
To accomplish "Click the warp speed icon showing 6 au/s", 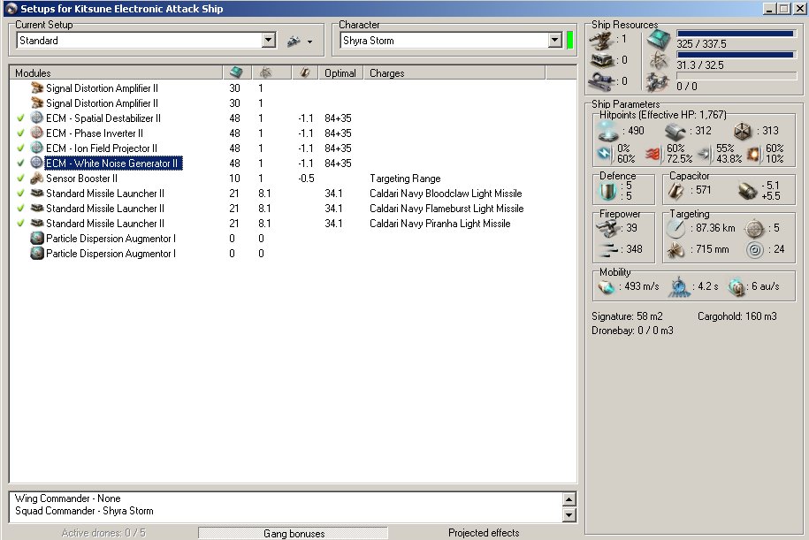I will (x=736, y=286).
